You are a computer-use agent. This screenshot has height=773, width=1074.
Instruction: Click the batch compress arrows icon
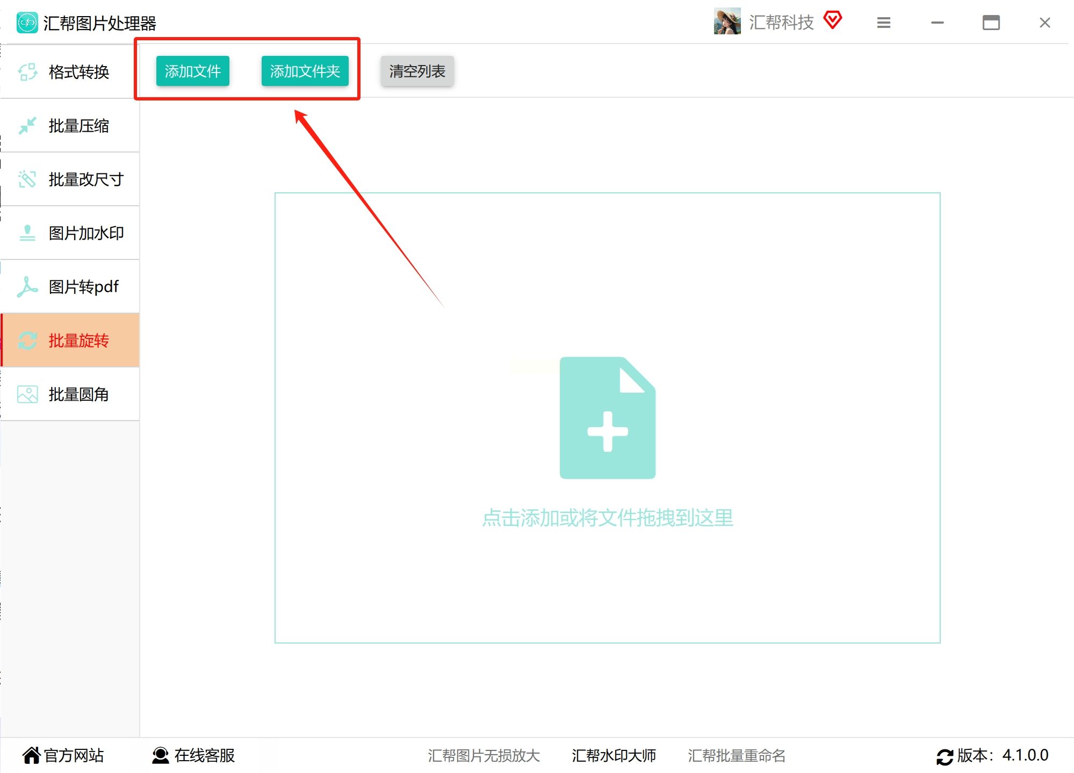(27, 126)
